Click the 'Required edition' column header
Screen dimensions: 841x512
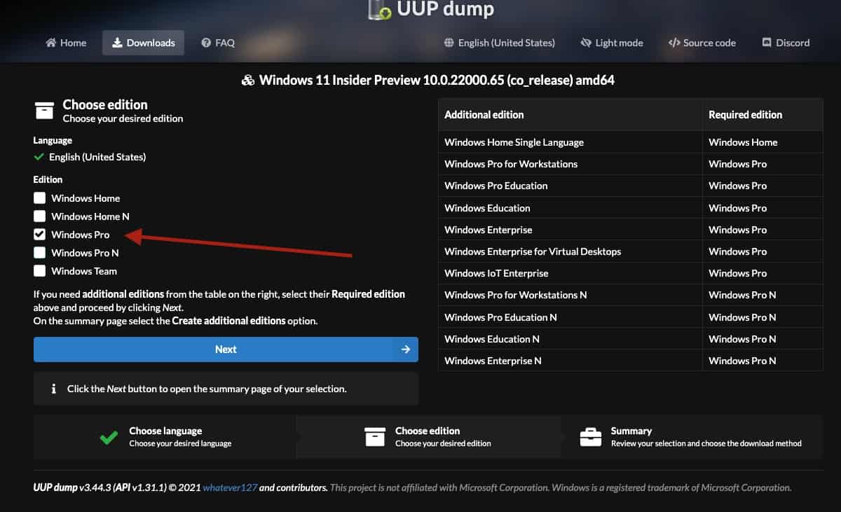(x=763, y=114)
